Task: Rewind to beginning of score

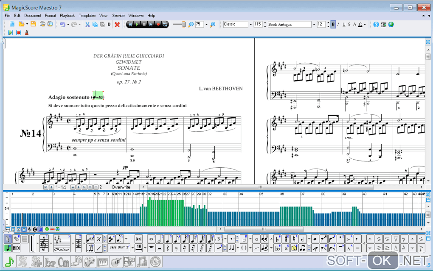Action: click(130, 25)
